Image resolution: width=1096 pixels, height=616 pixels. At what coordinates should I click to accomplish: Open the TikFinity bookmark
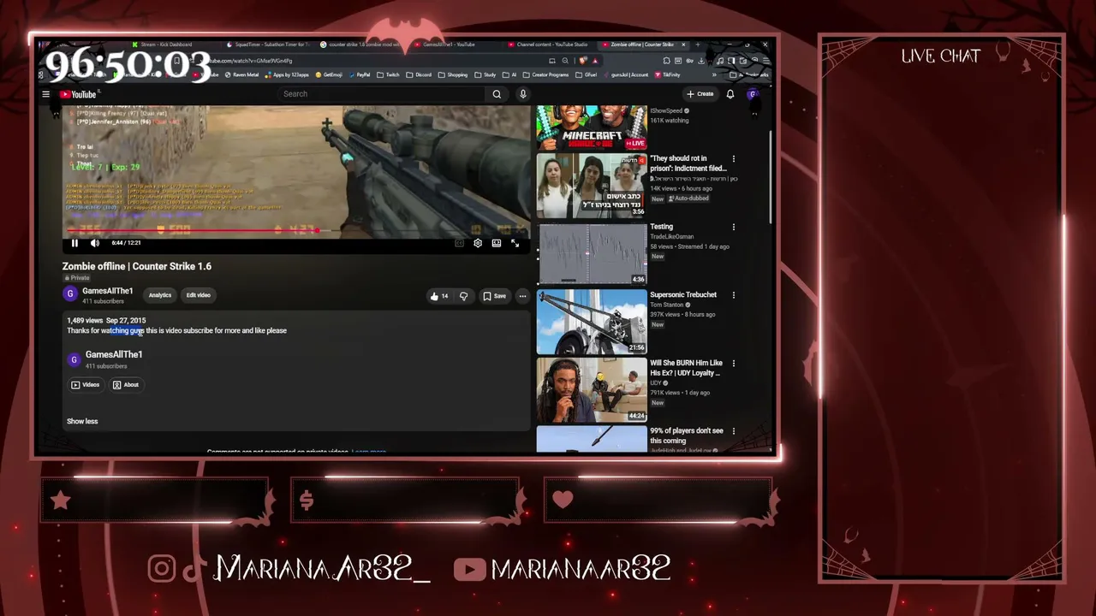(x=668, y=75)
